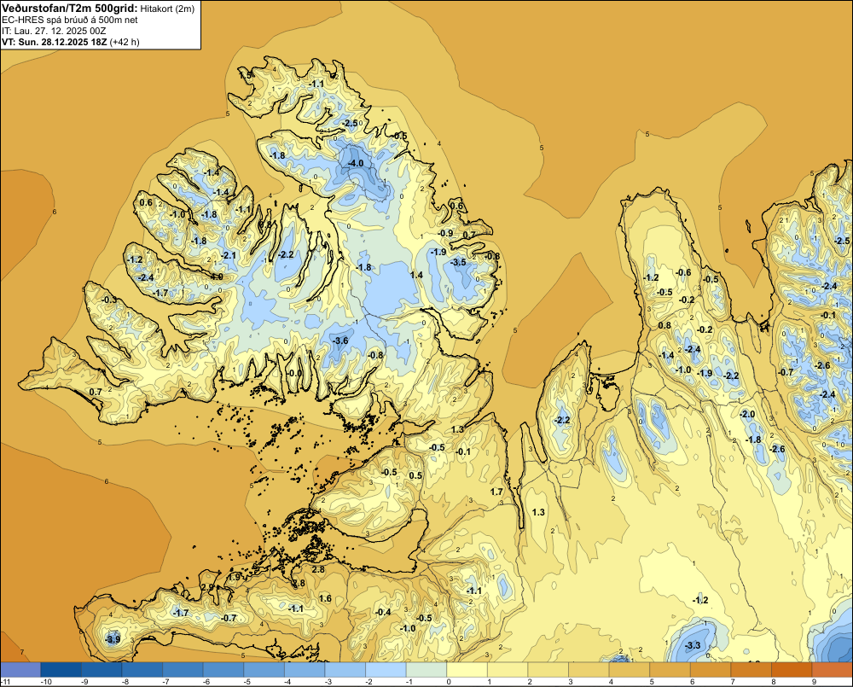Click the initial time 'IT: Lau. 27. 12. 2025 00Z'
This screenshot has width=853, height=687.
[54, 31]
